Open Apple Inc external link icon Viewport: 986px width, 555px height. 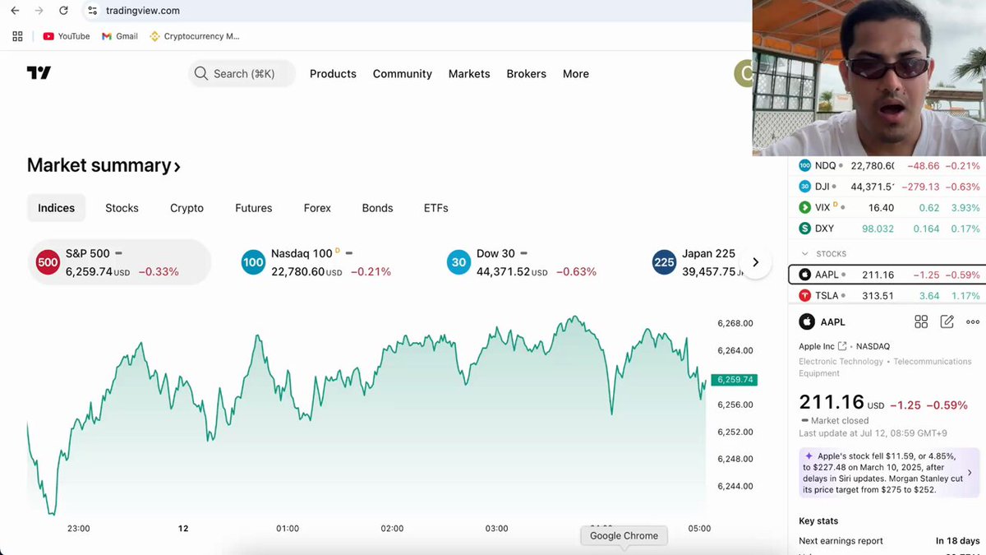tap(842, 346)
